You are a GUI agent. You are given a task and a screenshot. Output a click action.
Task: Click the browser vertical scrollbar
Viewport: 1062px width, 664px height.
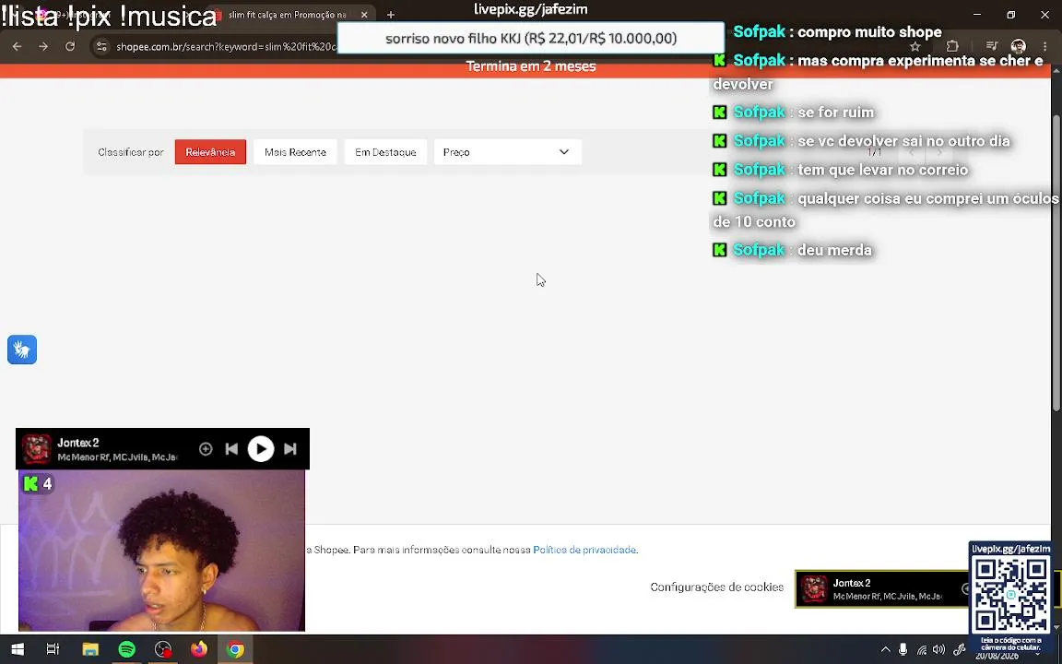point(1056,261)
